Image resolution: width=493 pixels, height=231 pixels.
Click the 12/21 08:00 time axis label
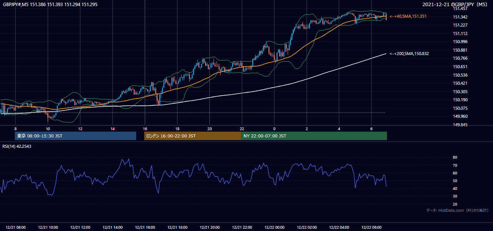(16, 228)
